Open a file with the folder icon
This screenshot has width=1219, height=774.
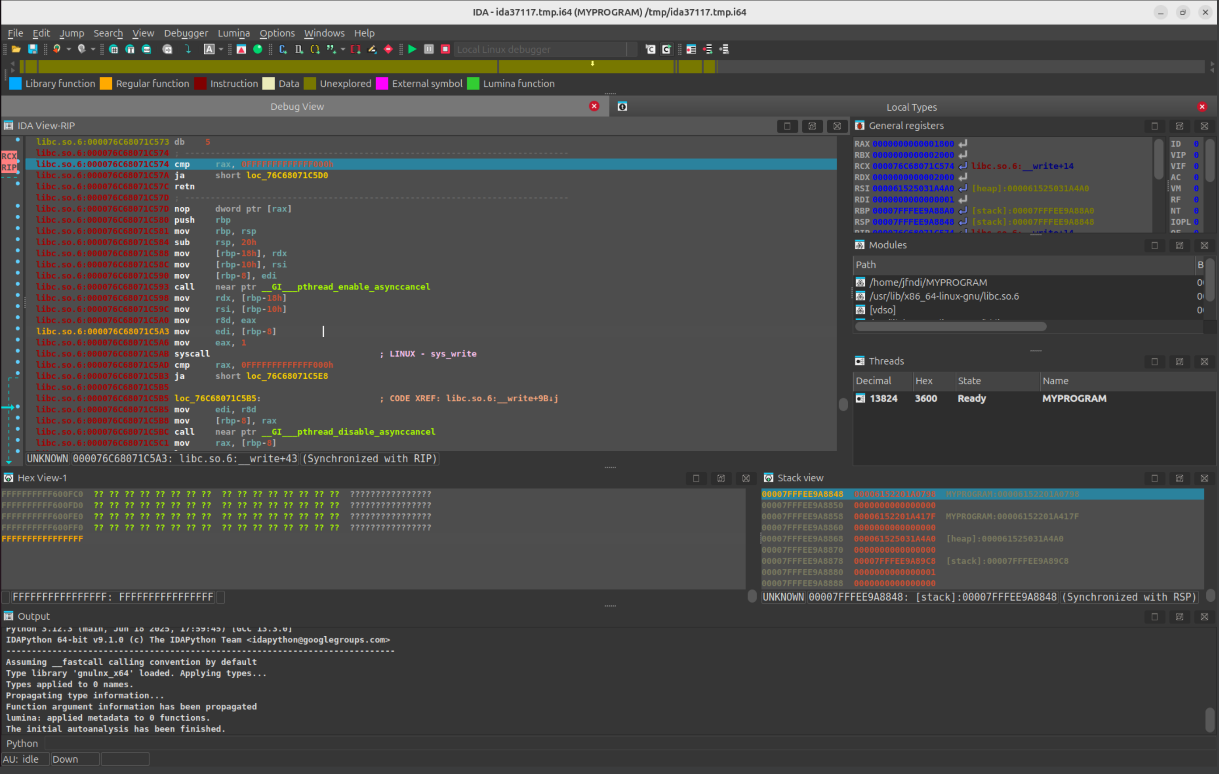(x=16, y=49)
